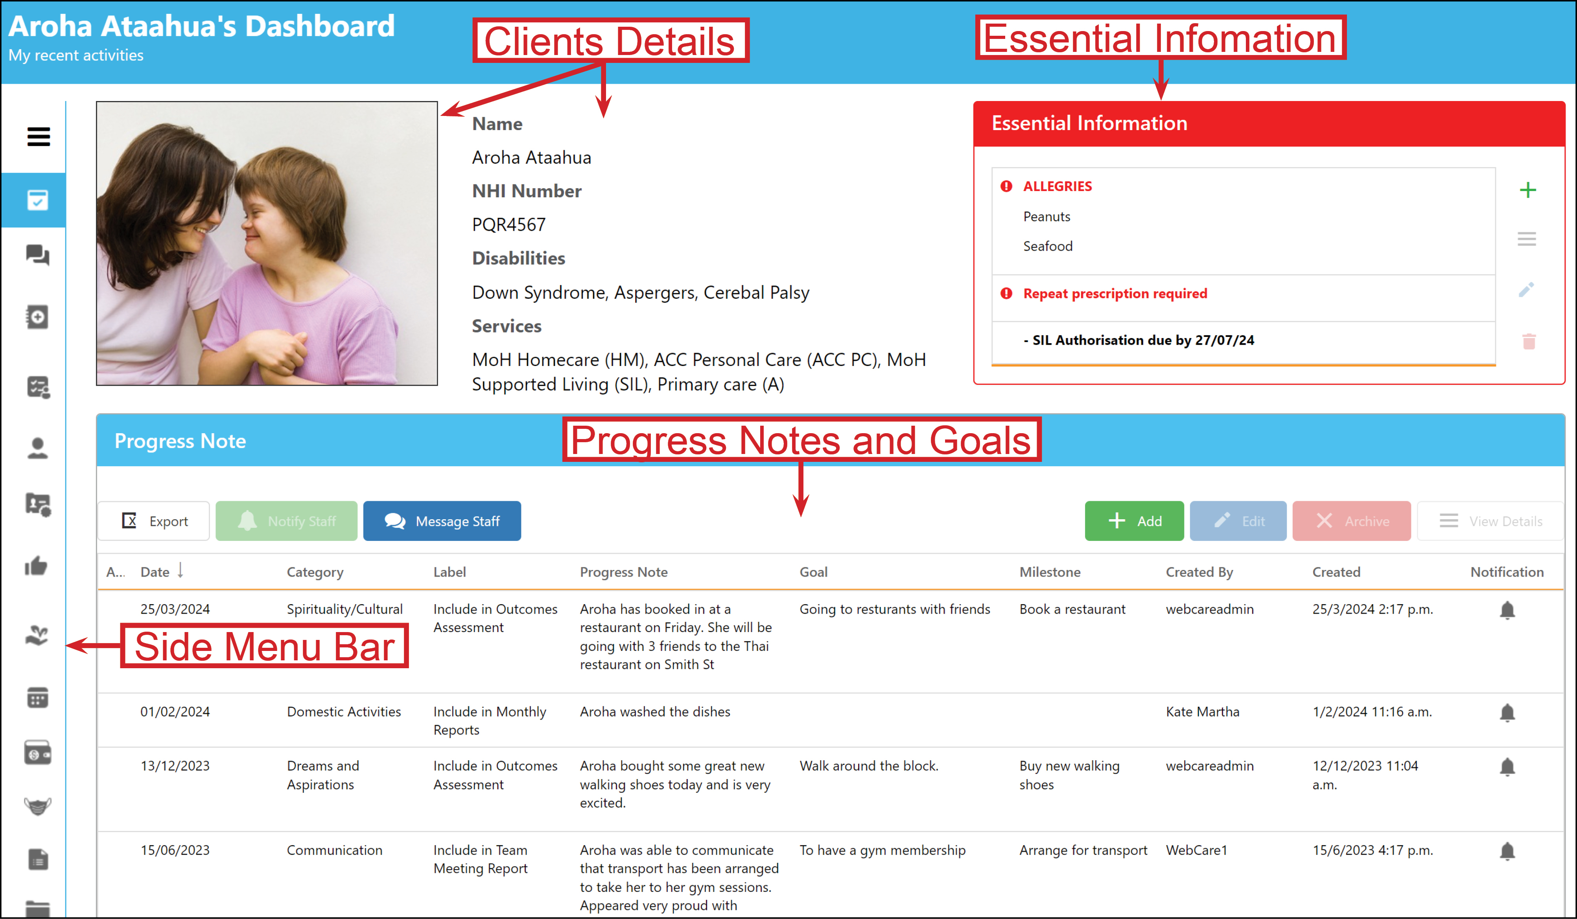
Task: Select the Domestic Activities category cell
Action: [344, 711]
